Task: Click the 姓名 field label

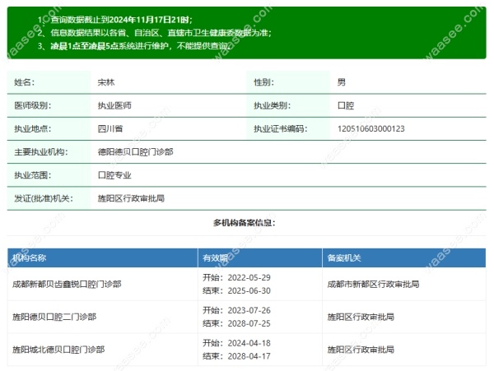Action: pos(24,82)
